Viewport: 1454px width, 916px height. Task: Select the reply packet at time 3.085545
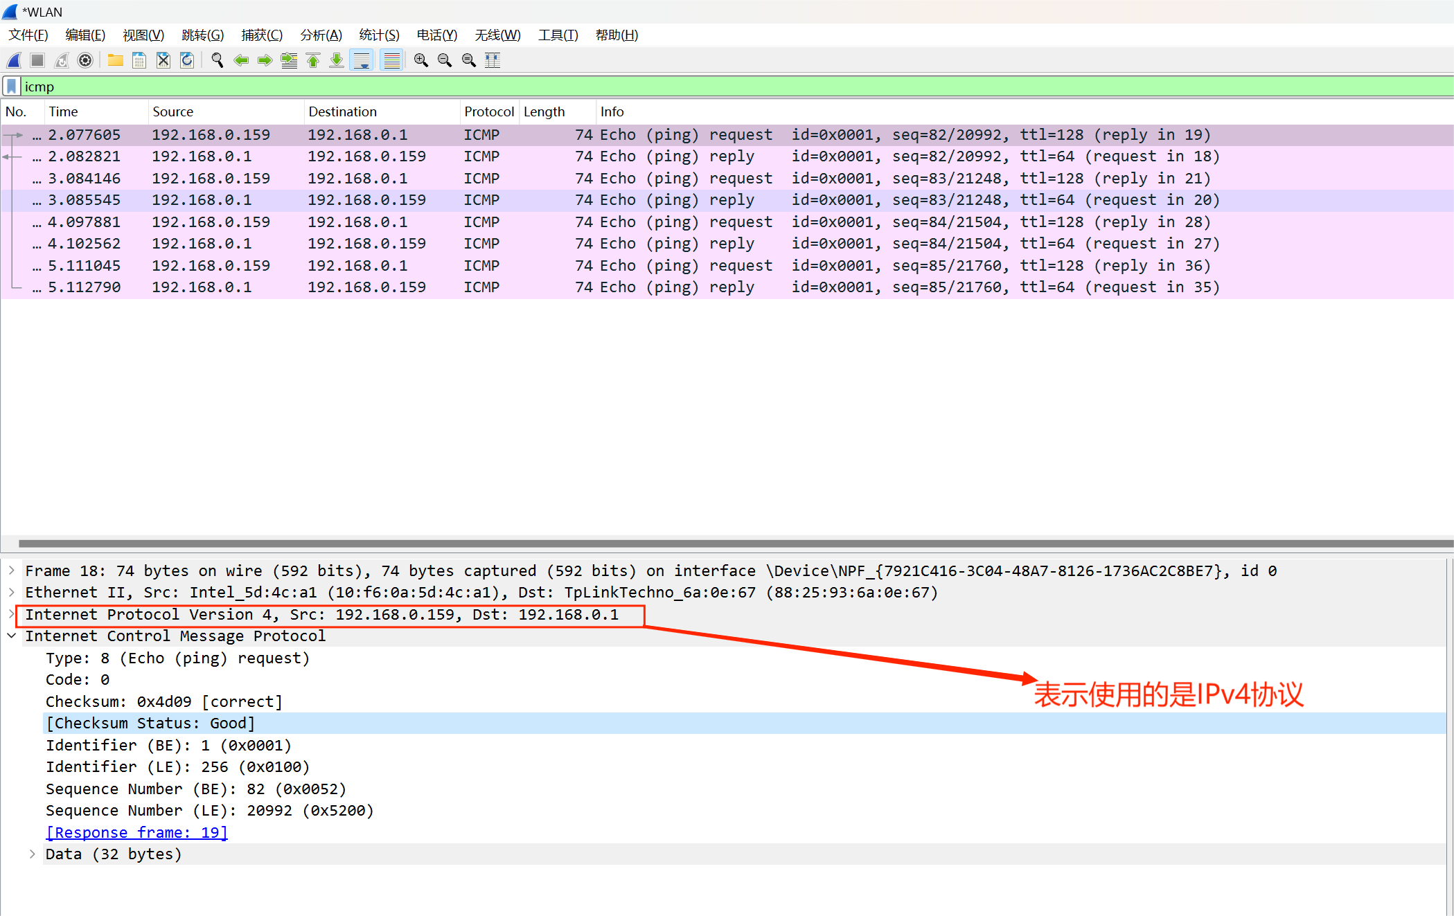coord(727,200)
